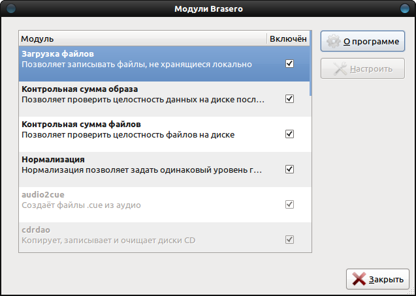Select the Контрольная сумма образа row
Image resolution: width=416 pixels, height=296 pixels.
[x=164, y=99]
